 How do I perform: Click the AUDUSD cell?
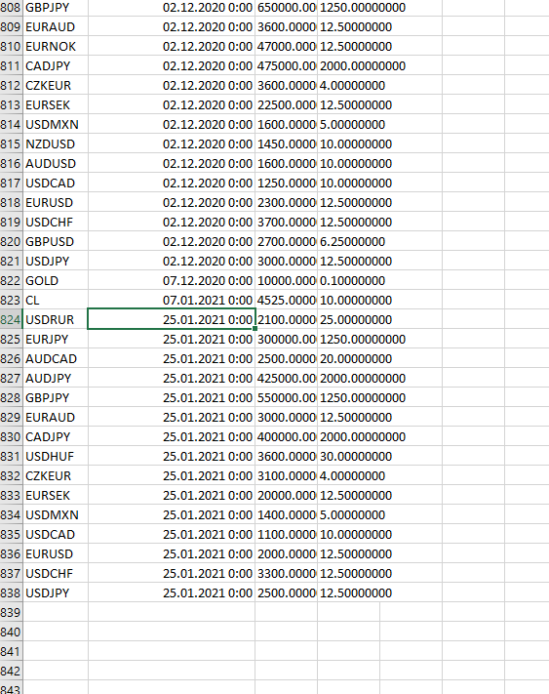pyautogui.click(x=56, y=163)
